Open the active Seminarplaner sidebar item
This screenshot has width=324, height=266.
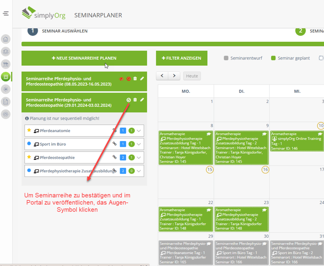click(6, 77)
